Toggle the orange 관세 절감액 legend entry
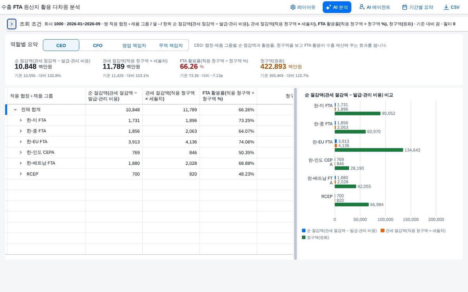 413,230
